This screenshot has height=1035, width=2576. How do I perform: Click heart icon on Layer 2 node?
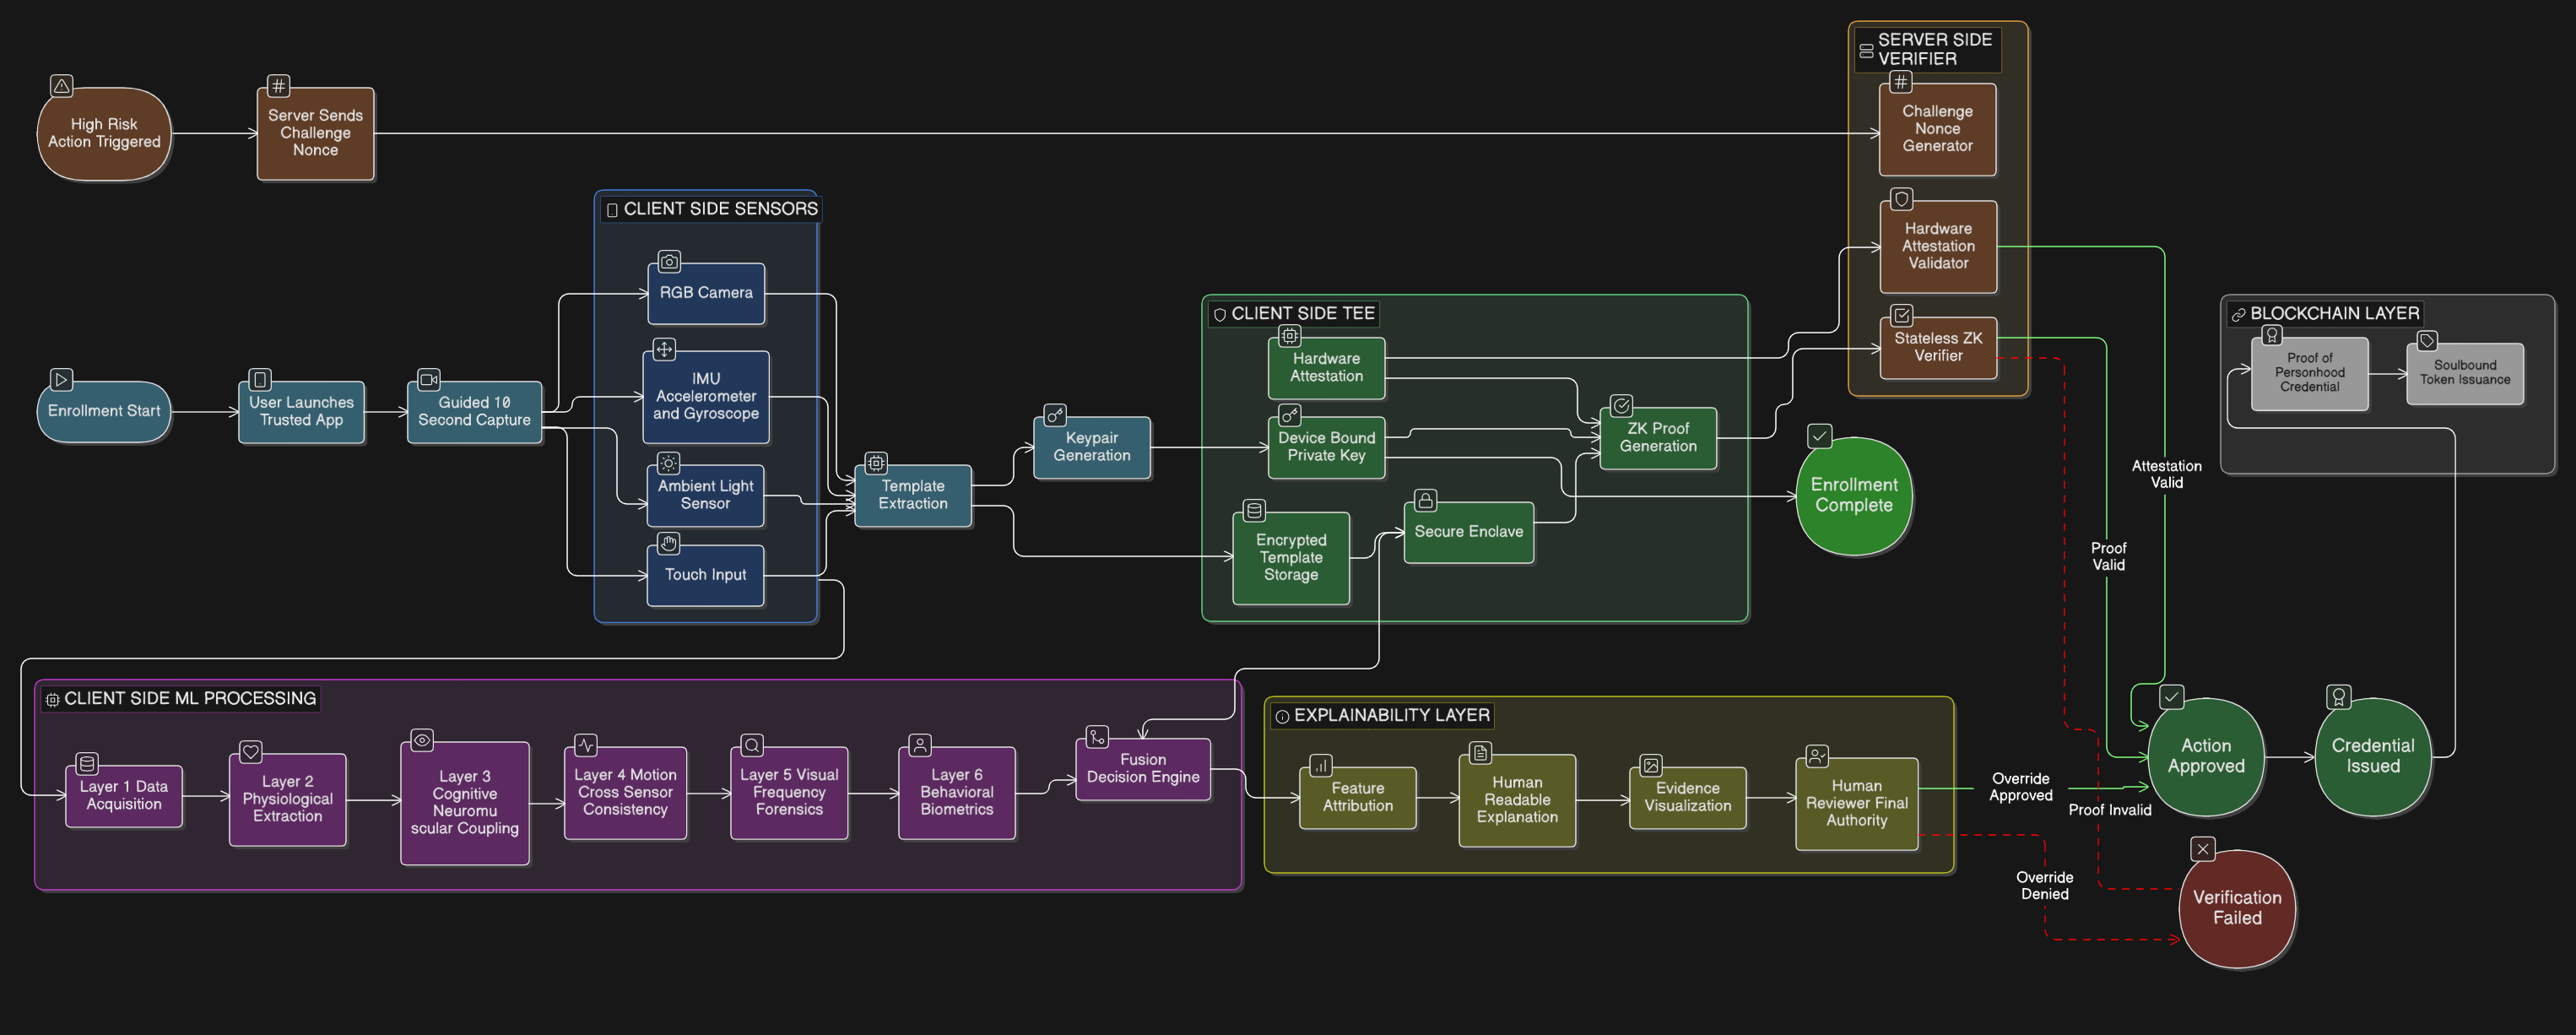(251, 752)
